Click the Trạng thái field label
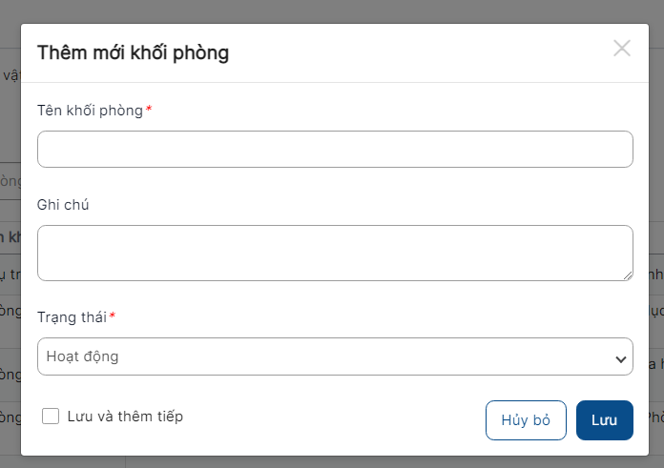Image resolution: width=664 pixels, height=468 pixels. click(73, 316)
